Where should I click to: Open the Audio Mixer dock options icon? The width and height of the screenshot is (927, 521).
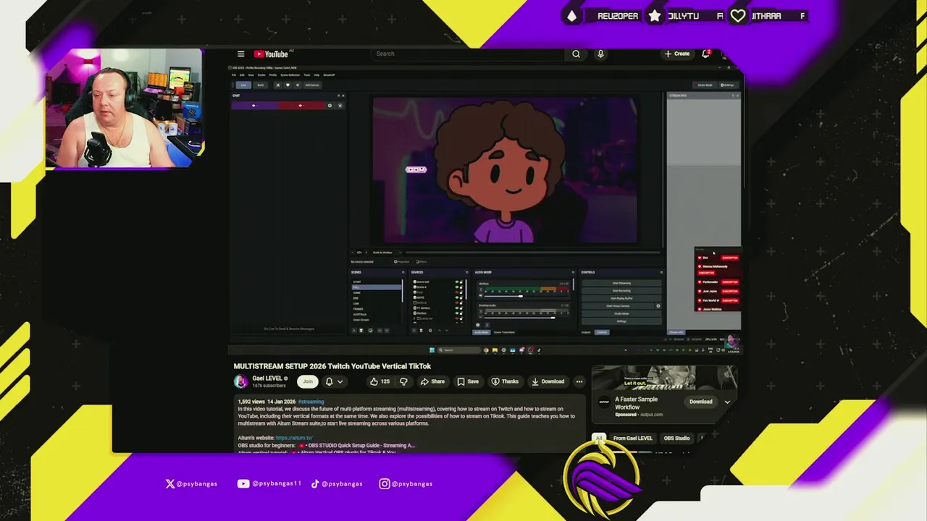[x=573, y=272]
